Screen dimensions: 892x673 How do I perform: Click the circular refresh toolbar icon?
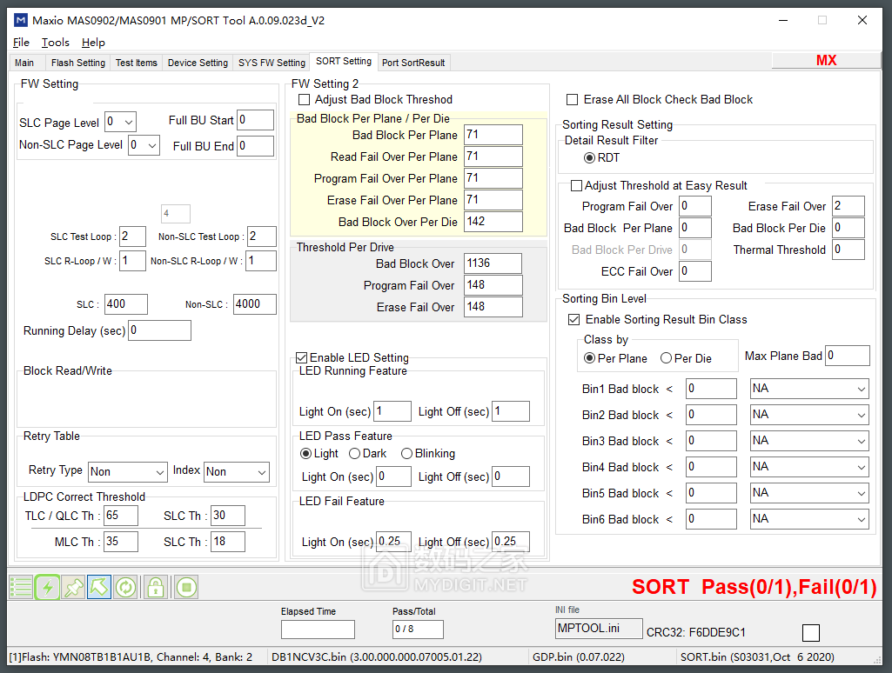pyautogui.click(x=125, y=587)
